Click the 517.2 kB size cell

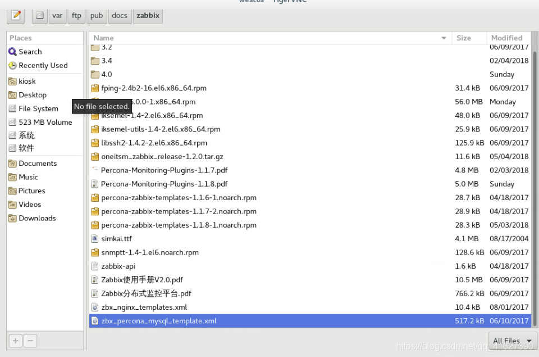[x=469, y=321]
